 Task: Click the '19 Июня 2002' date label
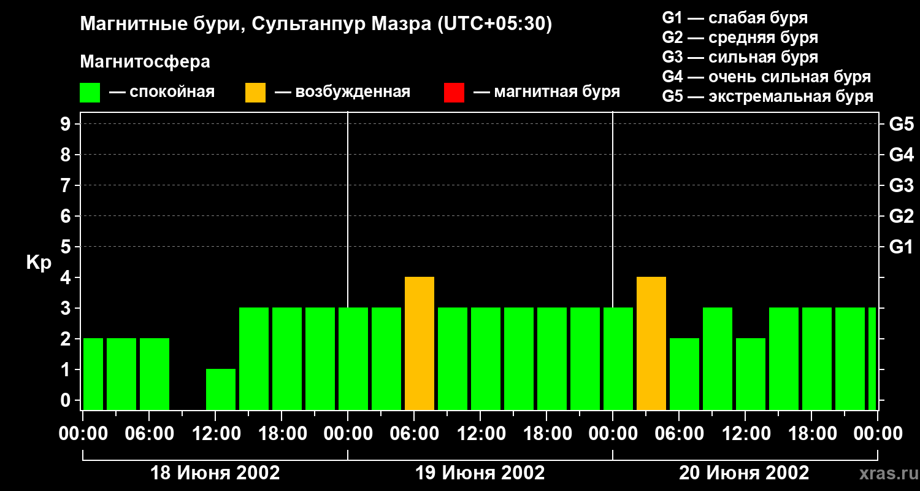click(480, 473)
